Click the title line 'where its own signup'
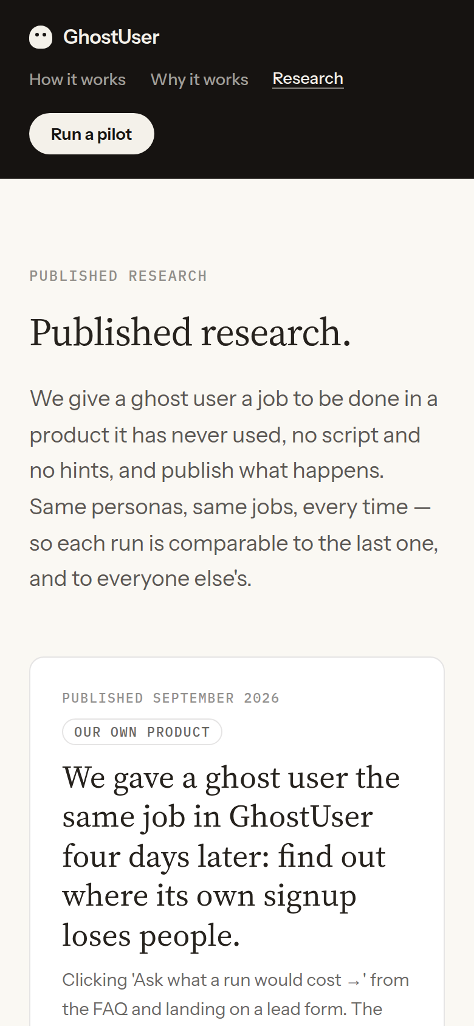 tap(209, 896)
